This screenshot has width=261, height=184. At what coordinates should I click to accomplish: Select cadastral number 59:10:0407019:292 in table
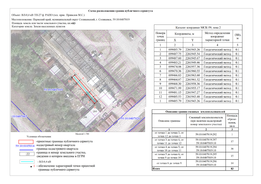206,134
